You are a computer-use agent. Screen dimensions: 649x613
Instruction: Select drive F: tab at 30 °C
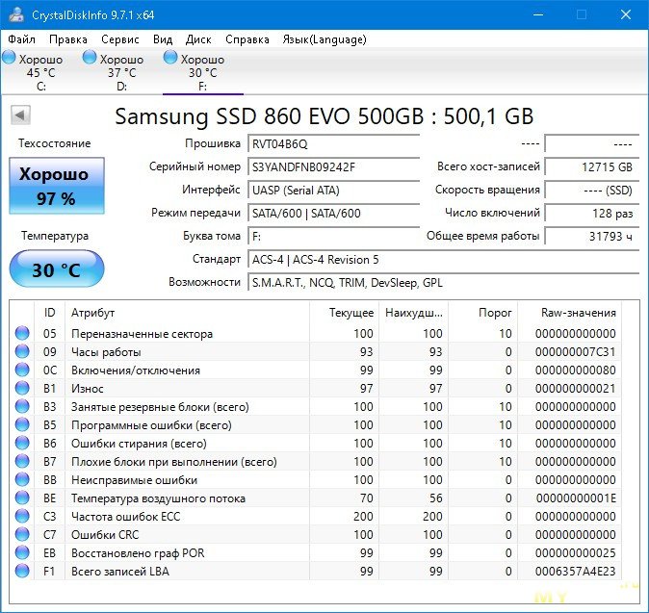click(x=202, y=72)
